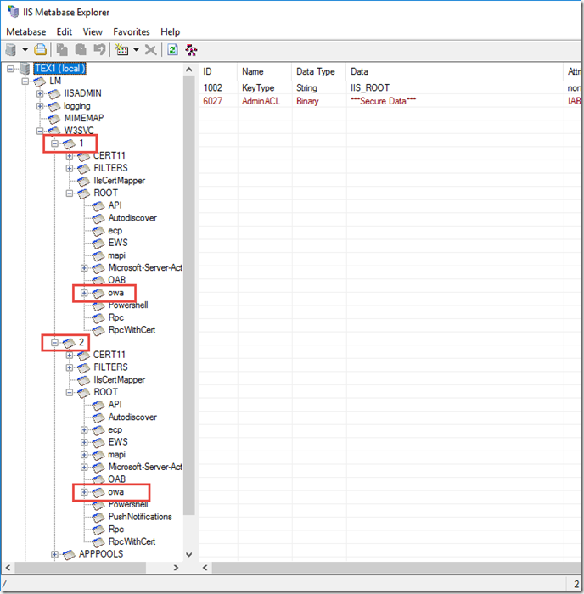The height and width of the screenshot is (594, 584).
Task: Click the copy toolbar icon
Action: [63, 50]
